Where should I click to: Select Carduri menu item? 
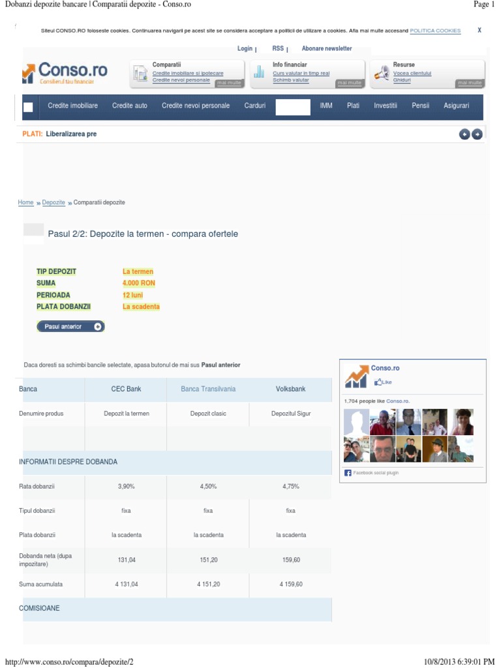pos(255,106)
